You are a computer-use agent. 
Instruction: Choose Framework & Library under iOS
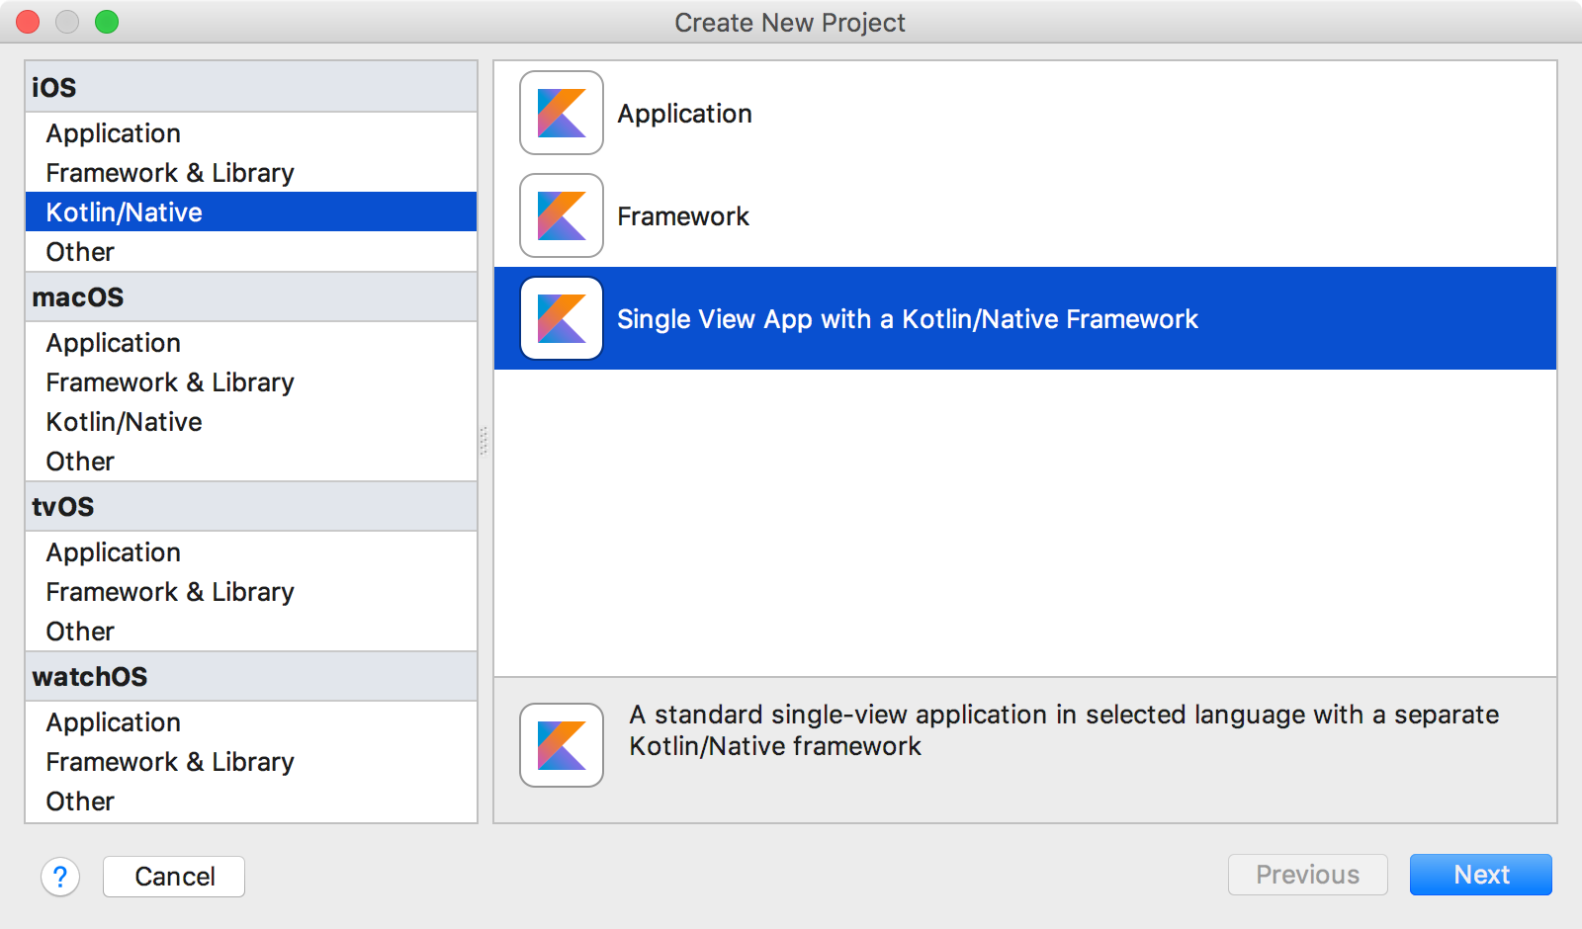169,173
